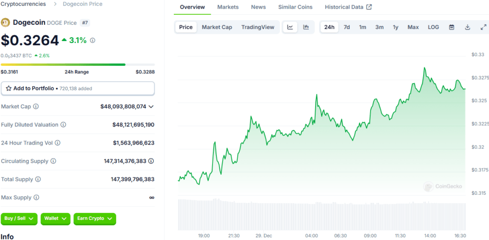Select the TradingView chart toggle

coord(258,27)
